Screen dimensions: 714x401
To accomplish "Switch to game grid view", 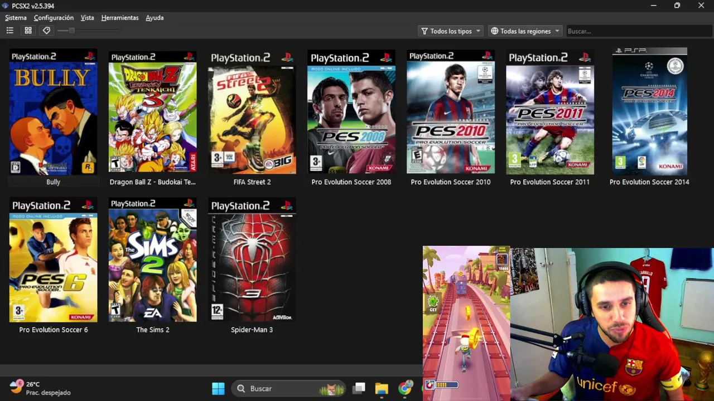I will pyautogui.click(x=28, y=31).
